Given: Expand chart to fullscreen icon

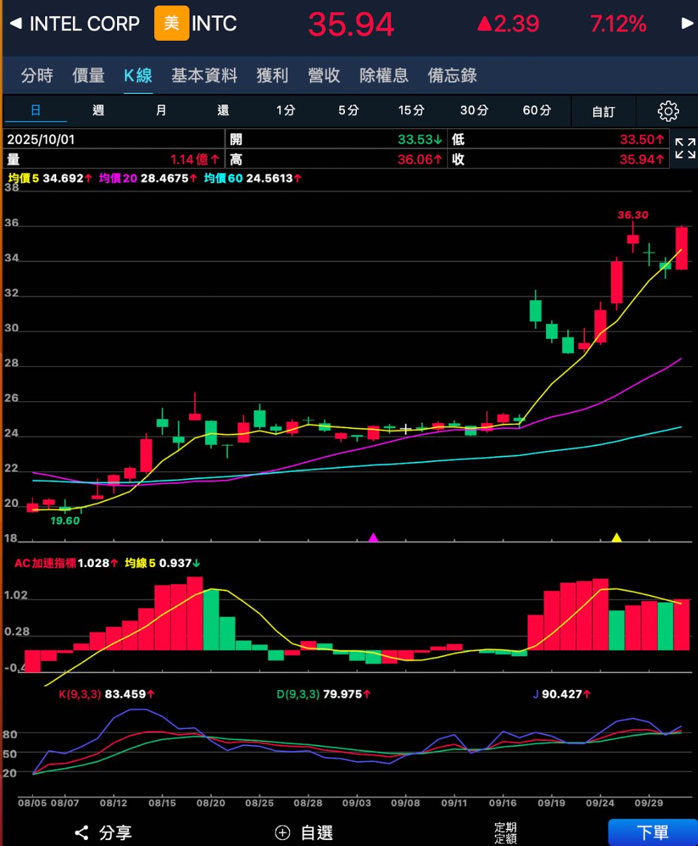Looking at the screenshot, I should click(x=685, y=149).
